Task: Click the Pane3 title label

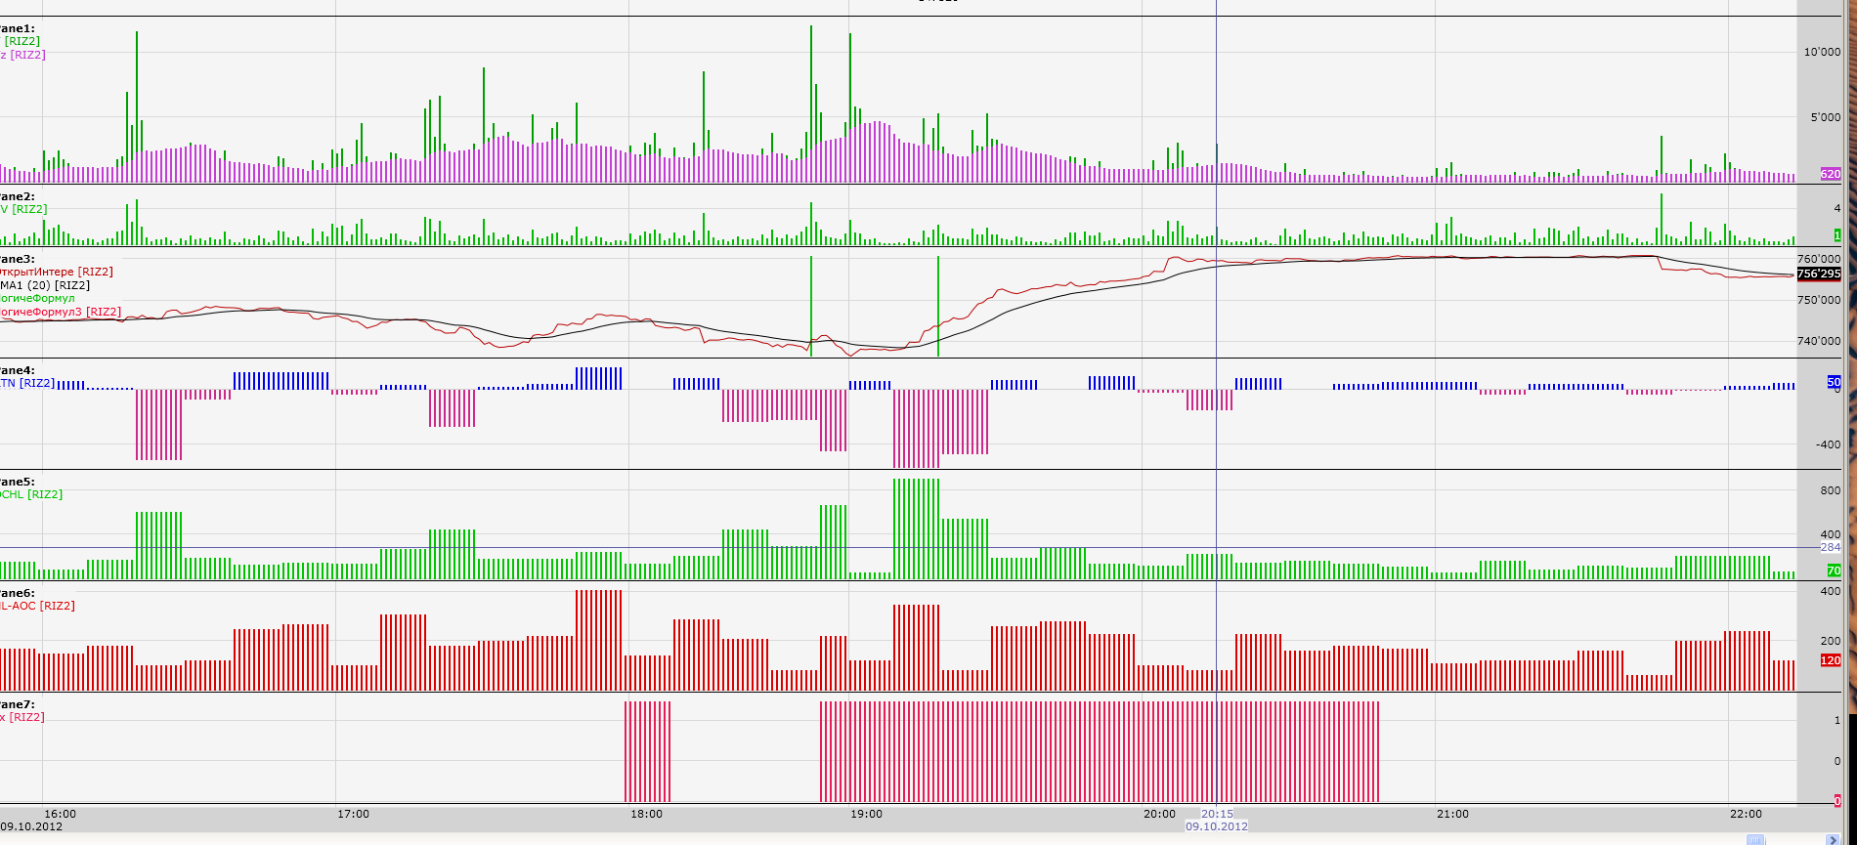Action: click(x=18, y=259)
